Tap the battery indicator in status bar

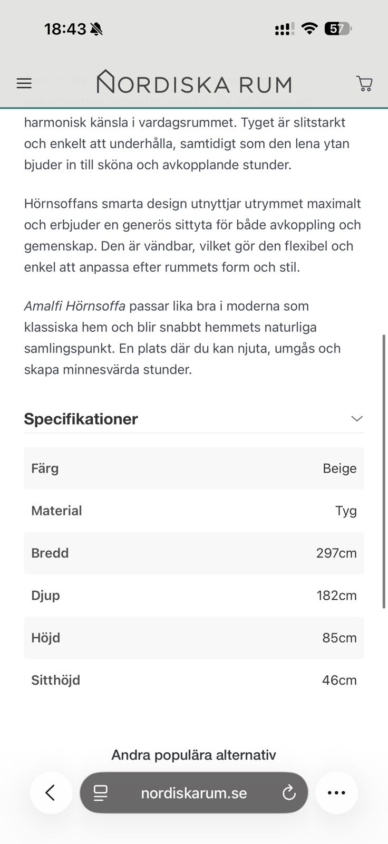338,29
